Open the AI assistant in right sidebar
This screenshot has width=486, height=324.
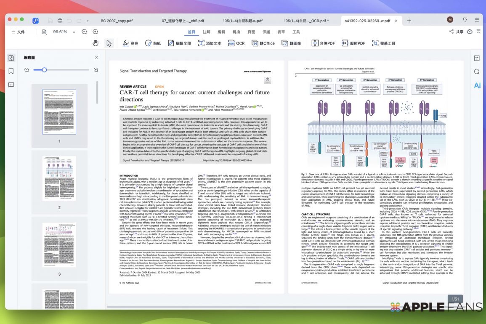coord(477,85)
